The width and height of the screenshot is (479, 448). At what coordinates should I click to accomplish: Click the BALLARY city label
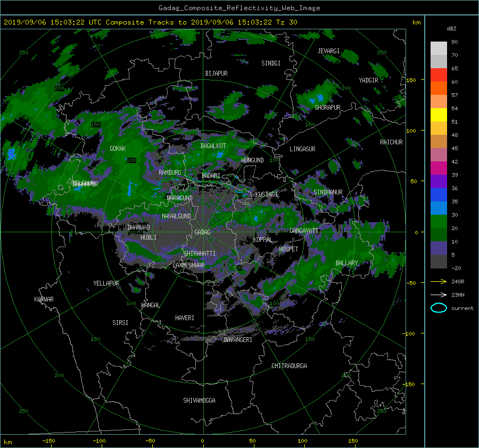(x=346, y=263)
